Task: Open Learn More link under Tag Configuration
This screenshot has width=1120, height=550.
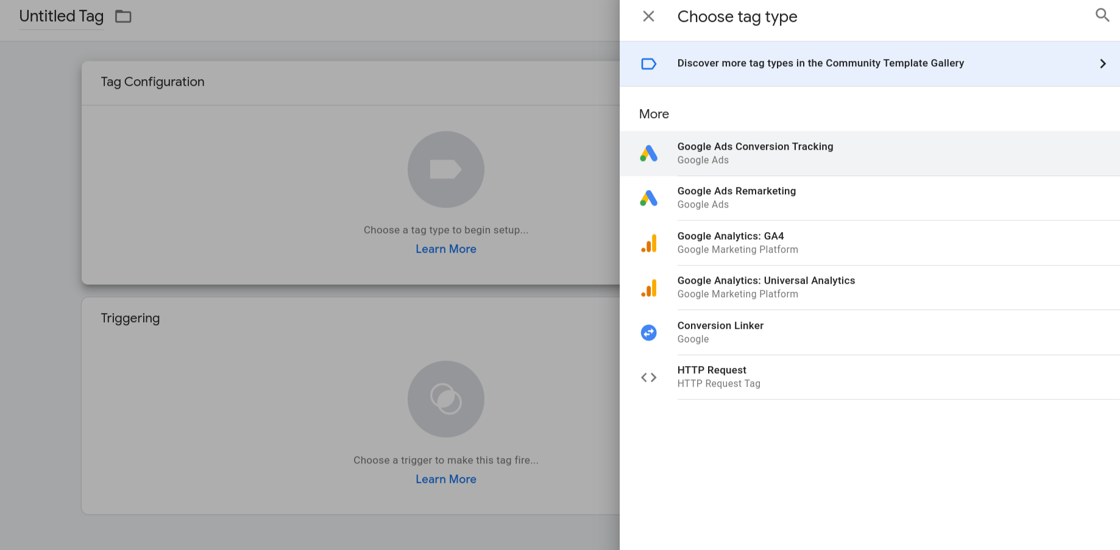Action: coord(445,249)
